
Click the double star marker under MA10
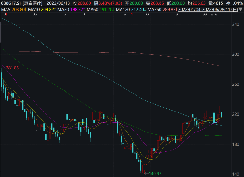[x=35, y=15]
